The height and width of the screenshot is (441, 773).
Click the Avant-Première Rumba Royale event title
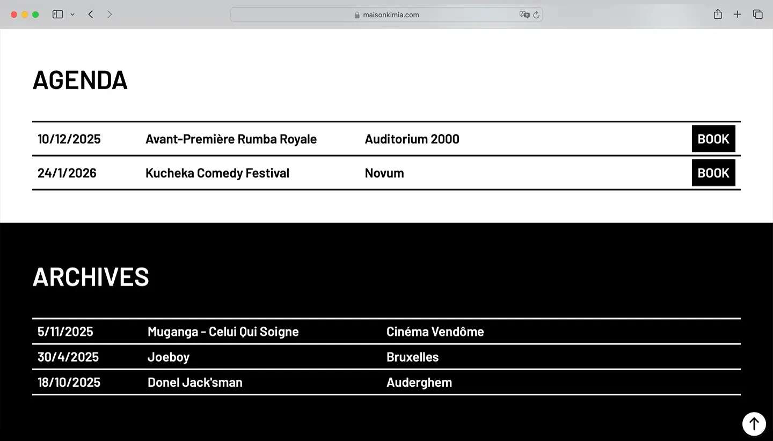(x=231, y=139)
